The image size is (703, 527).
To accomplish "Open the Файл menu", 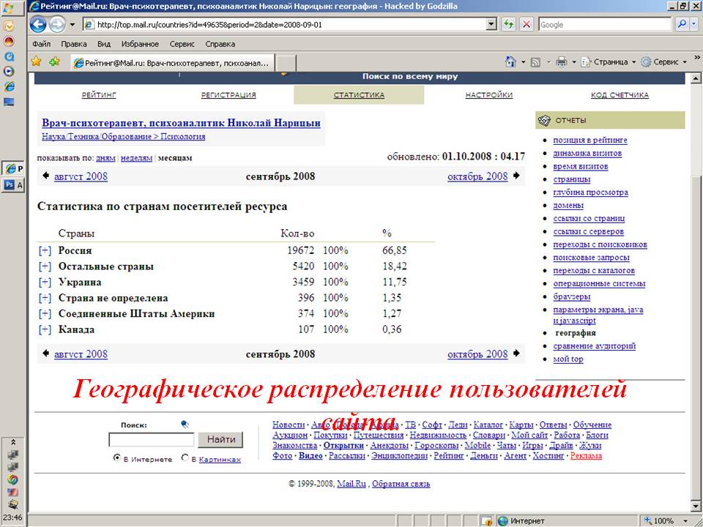I will [41, 44].
